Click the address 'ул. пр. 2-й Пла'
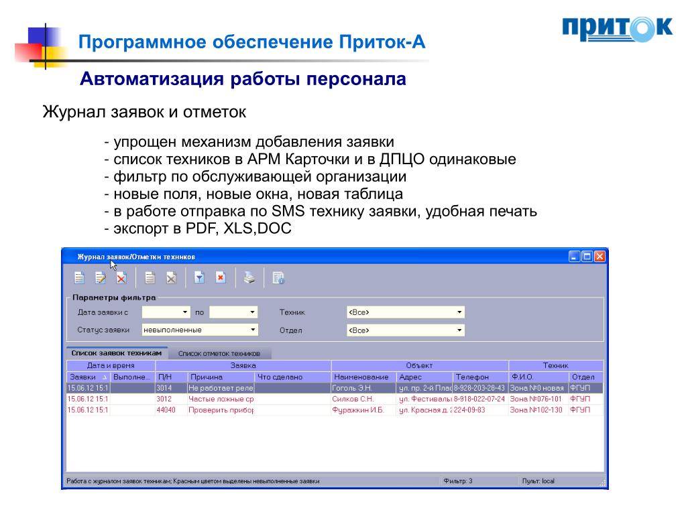Viewport: 686px width, 514px height. point(424,388)
